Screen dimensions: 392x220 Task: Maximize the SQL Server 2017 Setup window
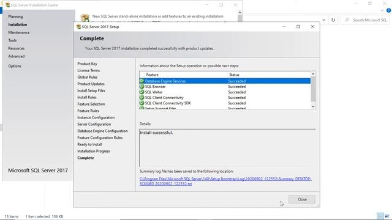point(298,27)
